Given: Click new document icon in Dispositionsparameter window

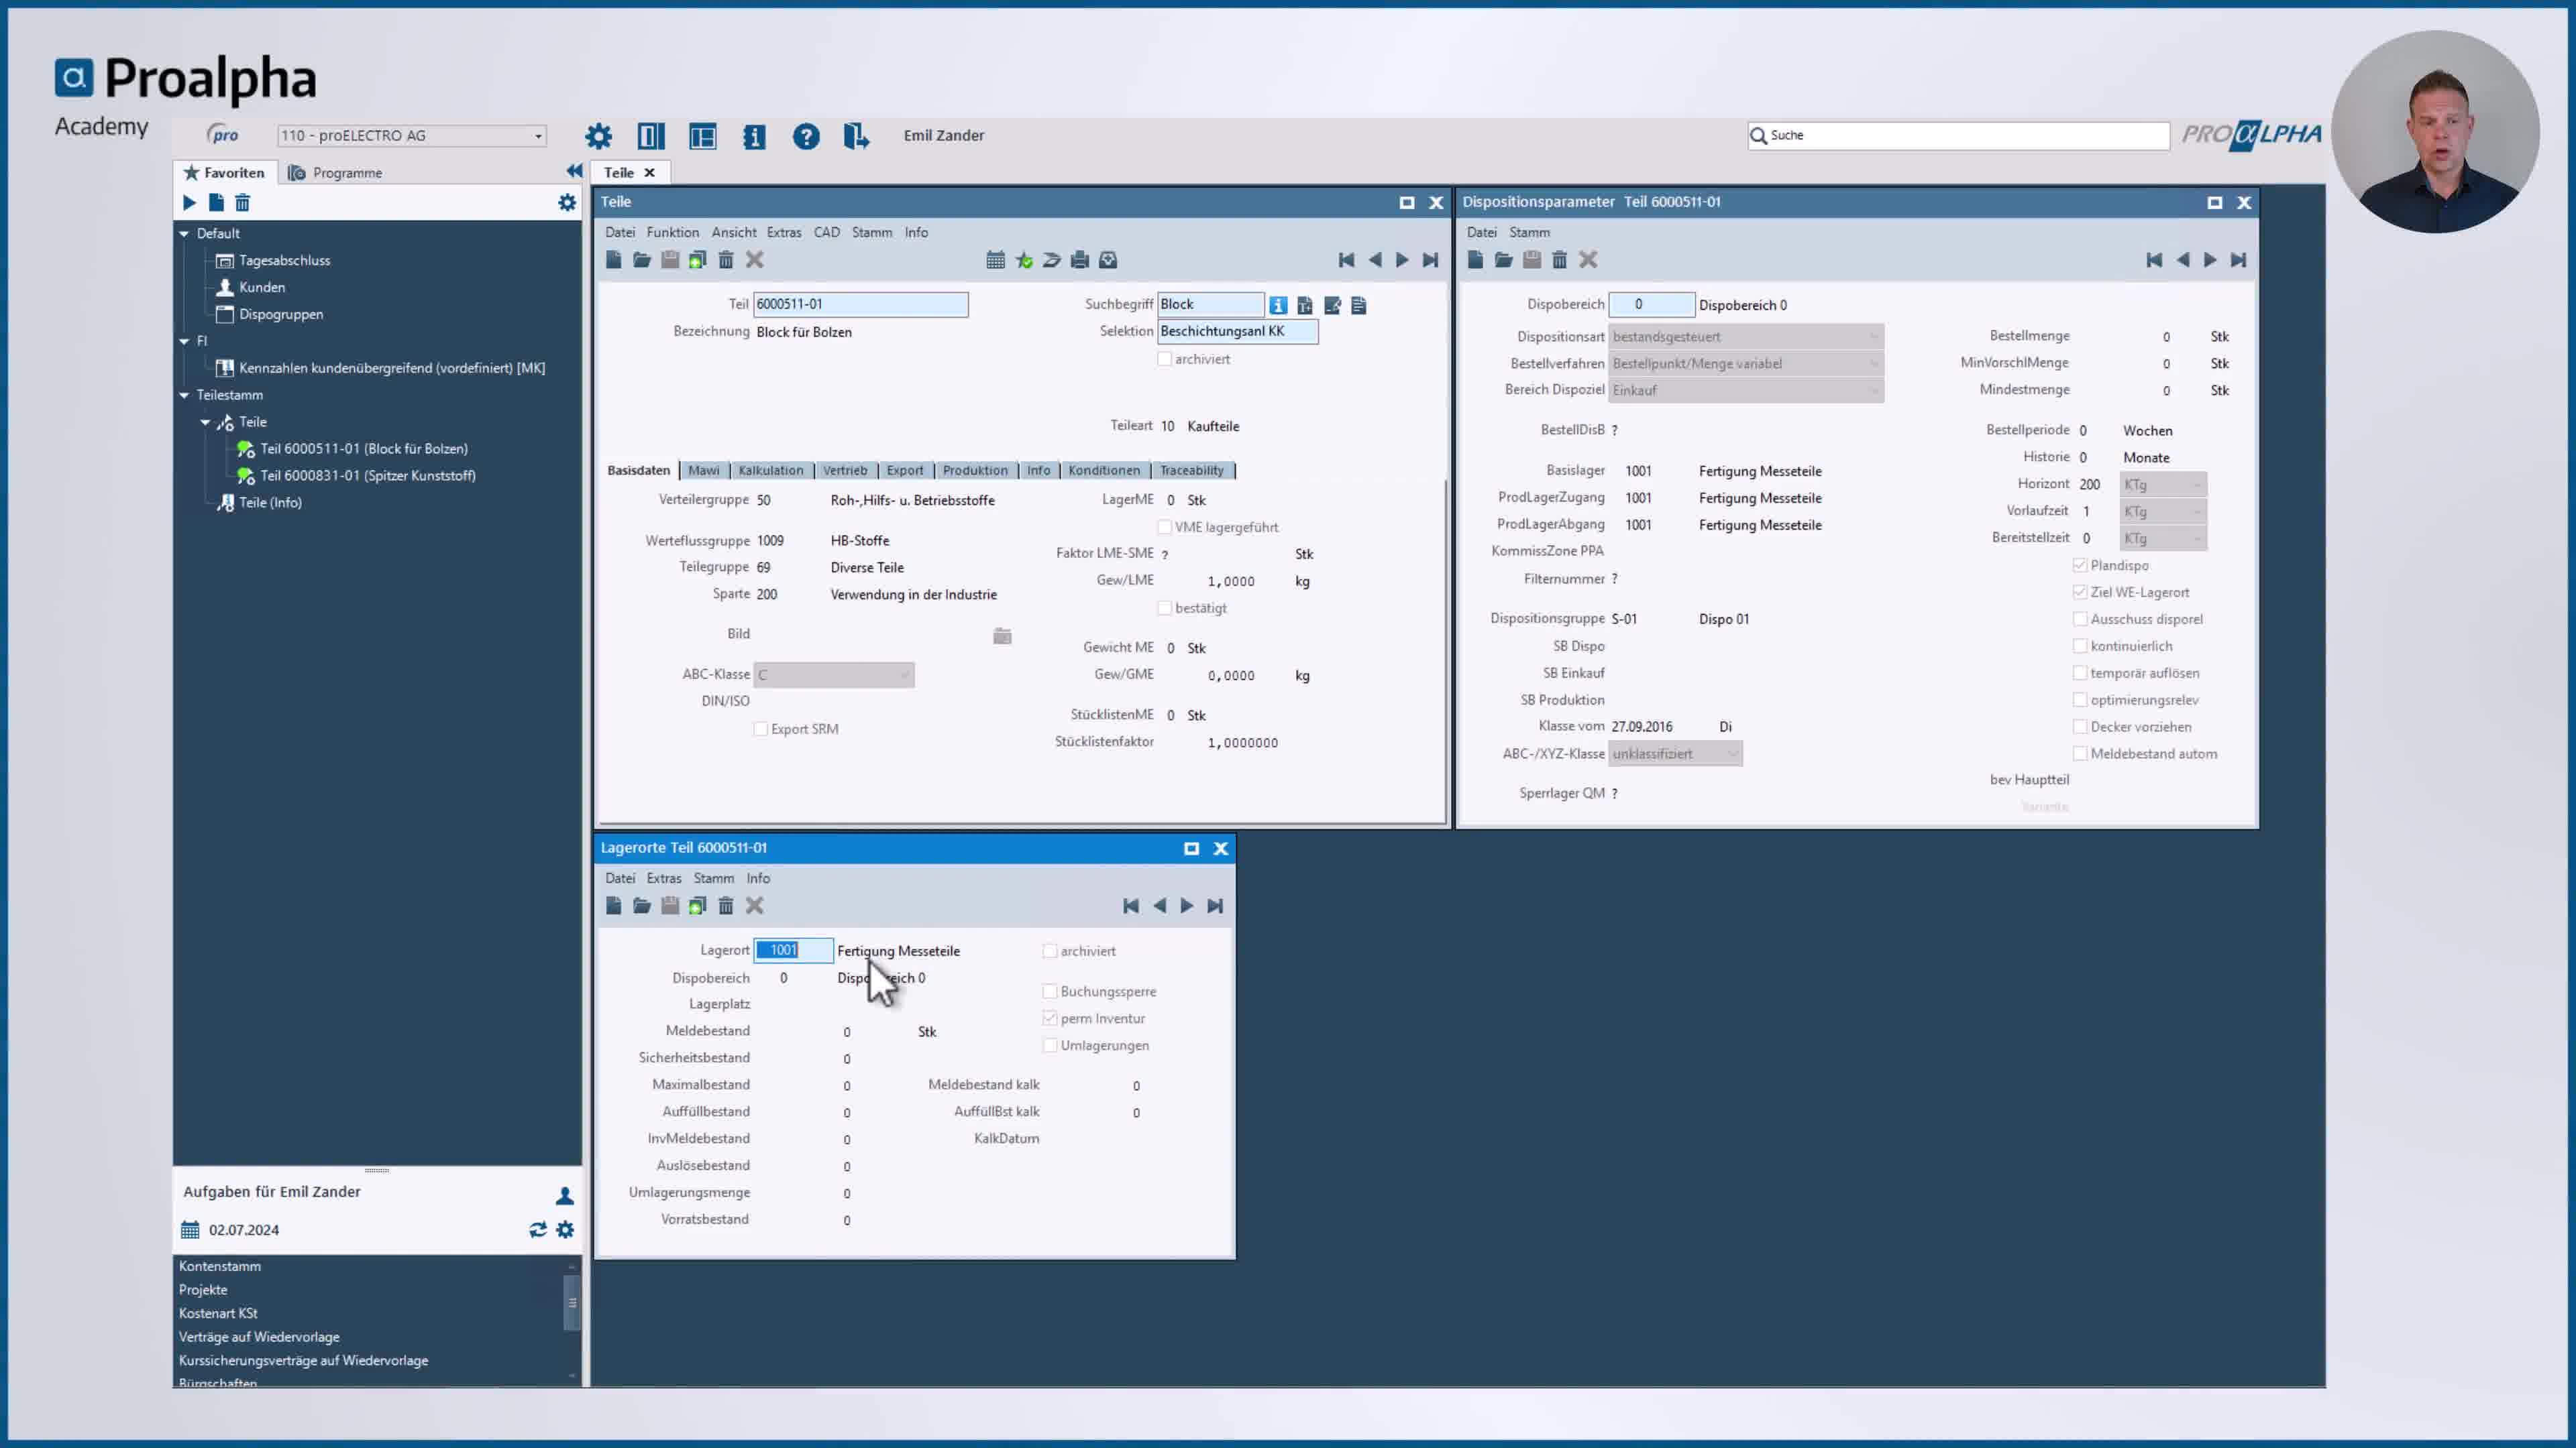Looking at the screenshot, I should [1476, 260].
